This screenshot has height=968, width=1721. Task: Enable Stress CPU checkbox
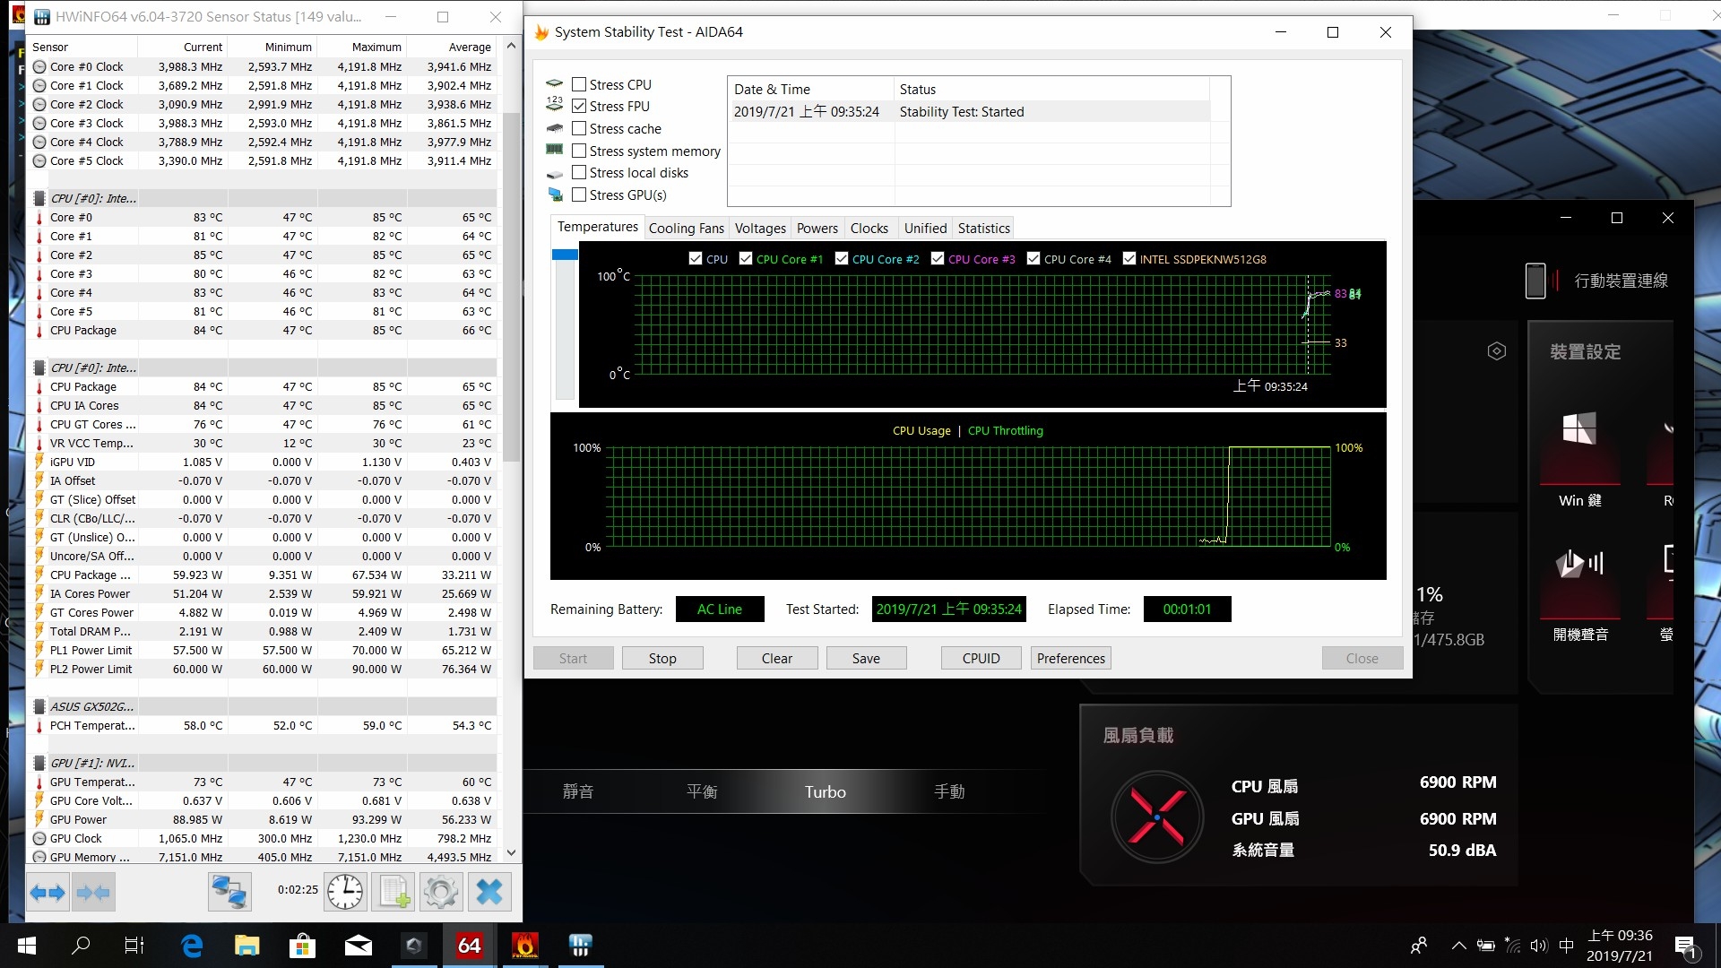(x=579, y=84)
